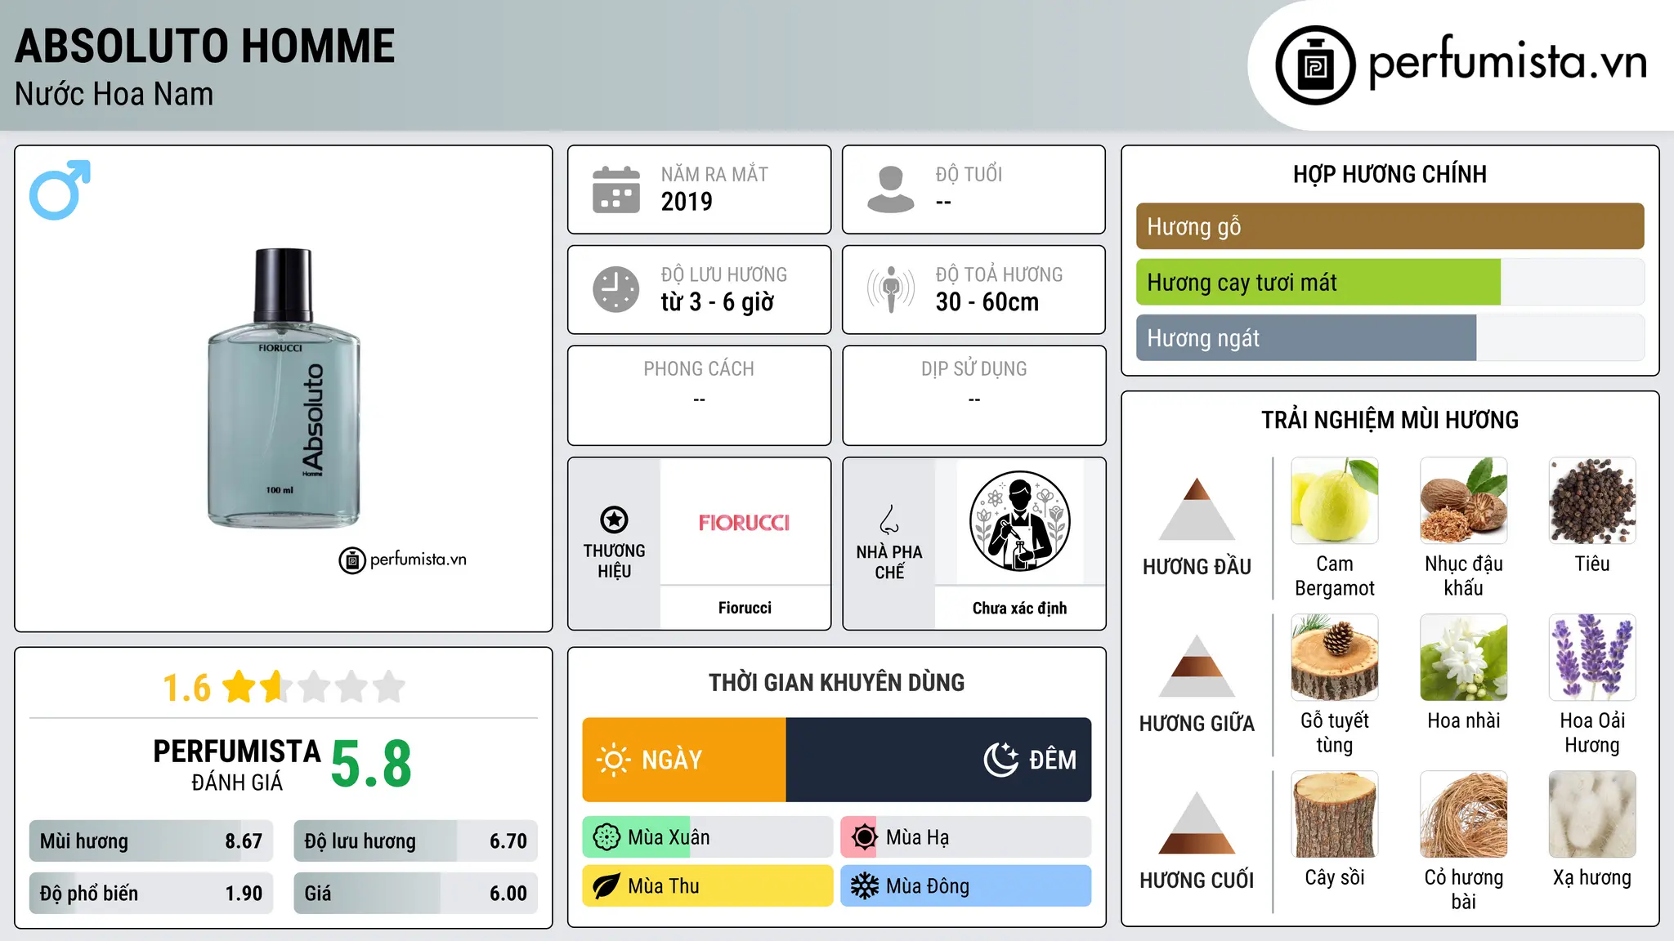Select the Hoa nhài jasmine image
The image size is (1674, 941).
coord(1464,658)
